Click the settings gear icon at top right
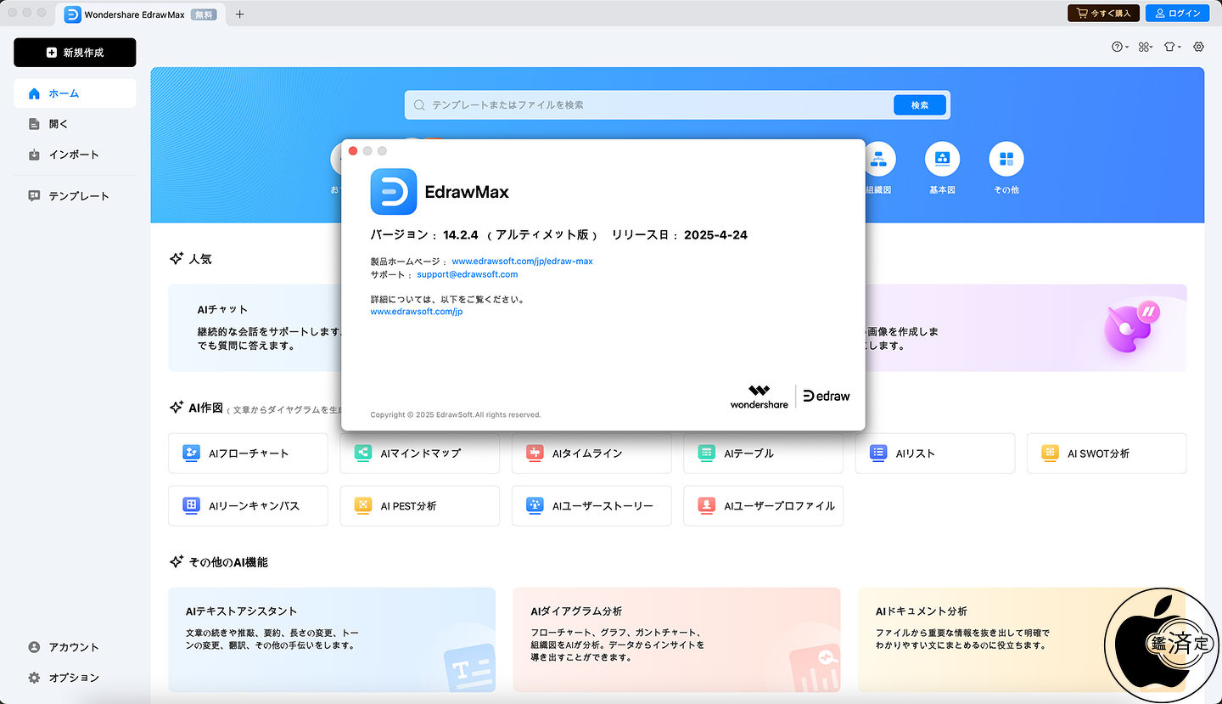The width and height of the screenshot is (1222, 704). coord(1199,47)
